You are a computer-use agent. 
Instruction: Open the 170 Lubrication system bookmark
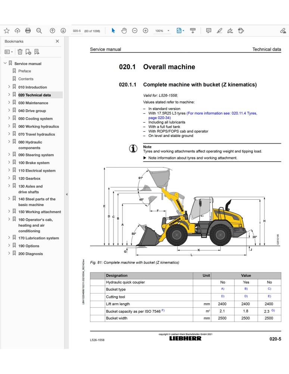coord(38,238)
